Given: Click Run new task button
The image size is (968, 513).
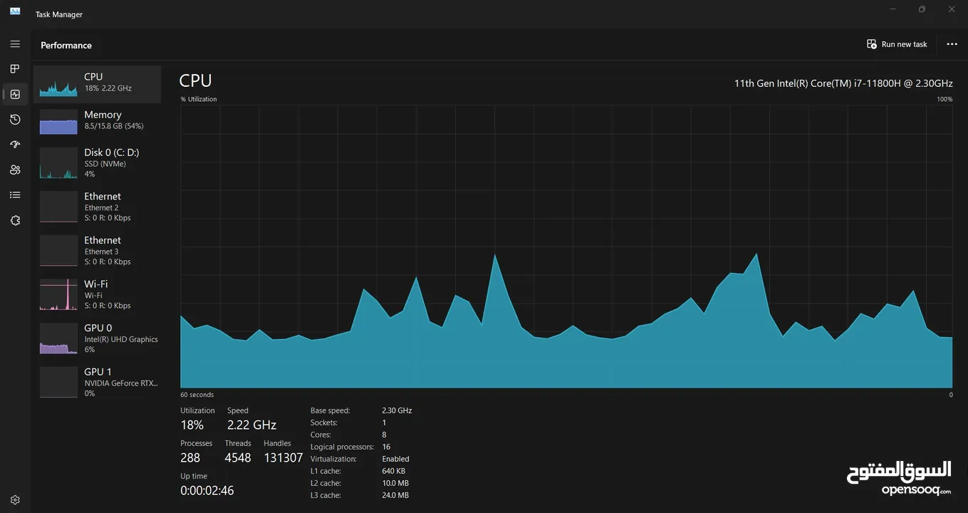Looking at the screenshot, I should click(x=897, y=44).
